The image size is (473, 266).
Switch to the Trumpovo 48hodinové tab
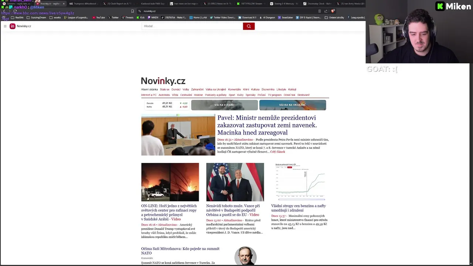point(83,4)
